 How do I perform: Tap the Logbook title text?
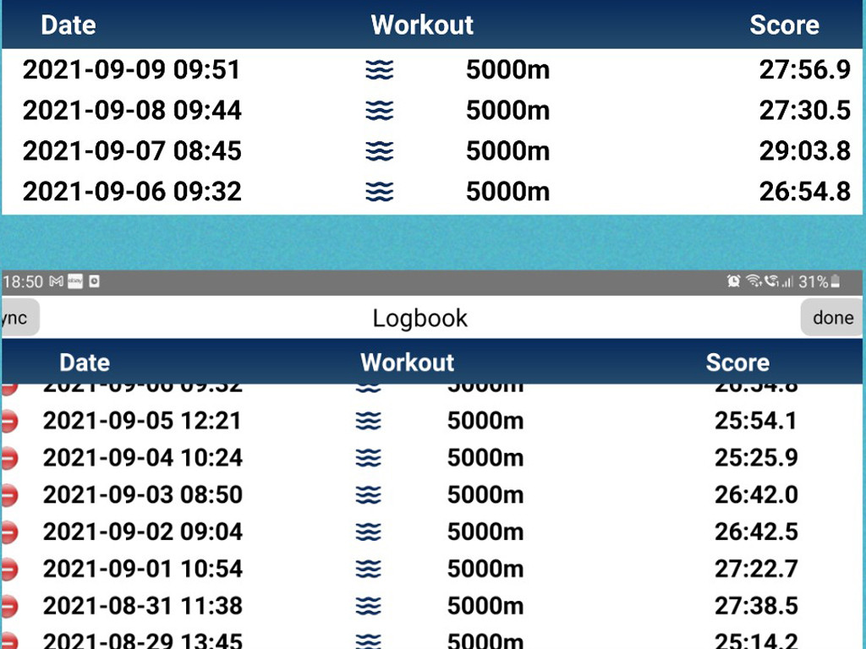pyautogui.click(x=419, y=318)
